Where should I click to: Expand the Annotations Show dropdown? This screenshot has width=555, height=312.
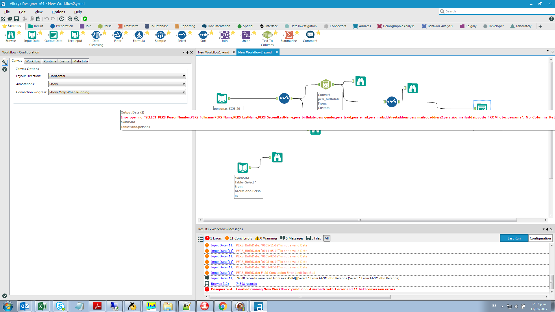117,84
